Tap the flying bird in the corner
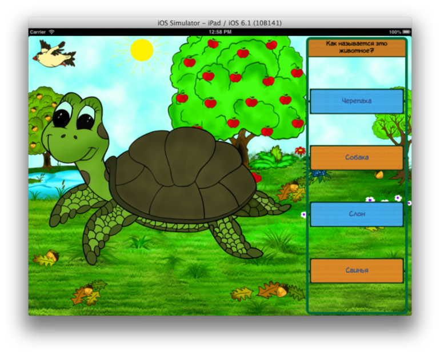This screenshot has height=355, width=440. point(54,54)
